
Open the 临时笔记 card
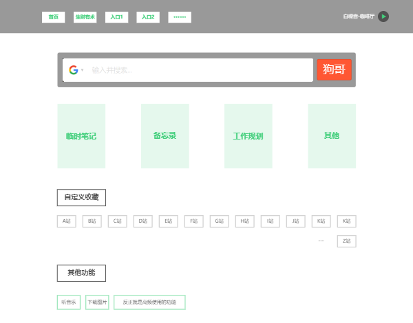[81, 136]
